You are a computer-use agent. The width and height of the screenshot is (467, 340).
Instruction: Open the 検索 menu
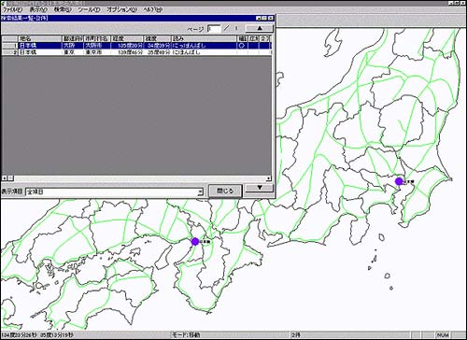pos(63,9)
